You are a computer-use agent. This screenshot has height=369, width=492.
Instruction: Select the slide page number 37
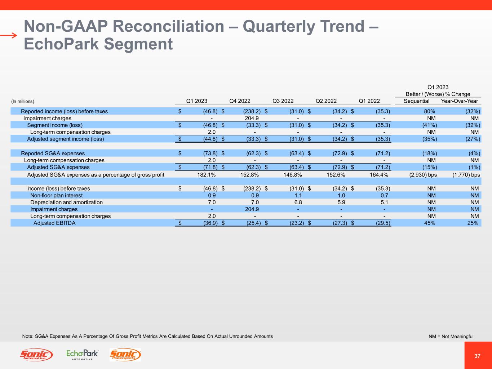click(478, 356)
